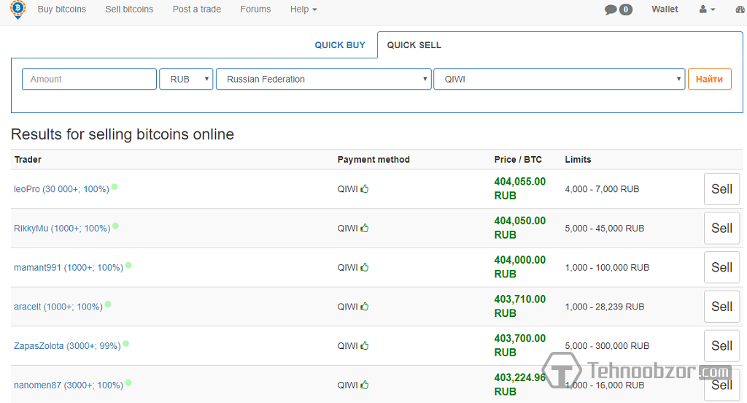Click price 404,000.00 RUB
This screenshot has height=403, width=747.
(x=519, y=266)
